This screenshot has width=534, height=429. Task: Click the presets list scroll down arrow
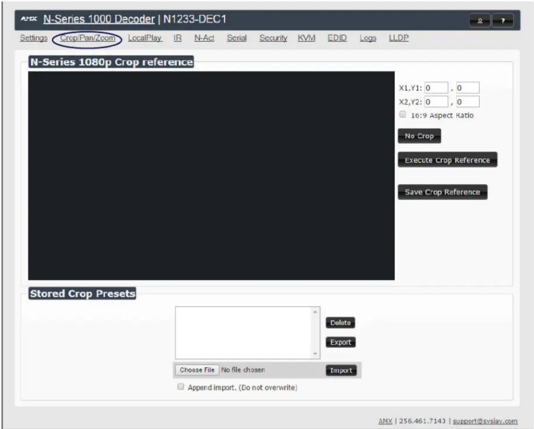point(315,354)
